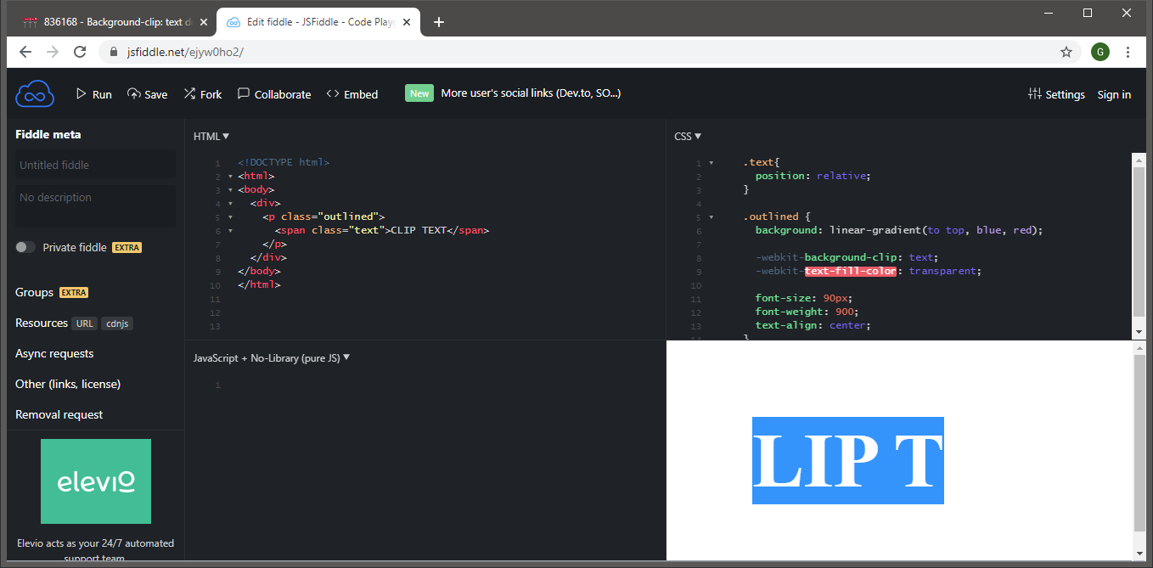Open the Collaborate chat option
The height and width of the screenshot is (568, 1153).
[x=273, y=94]
